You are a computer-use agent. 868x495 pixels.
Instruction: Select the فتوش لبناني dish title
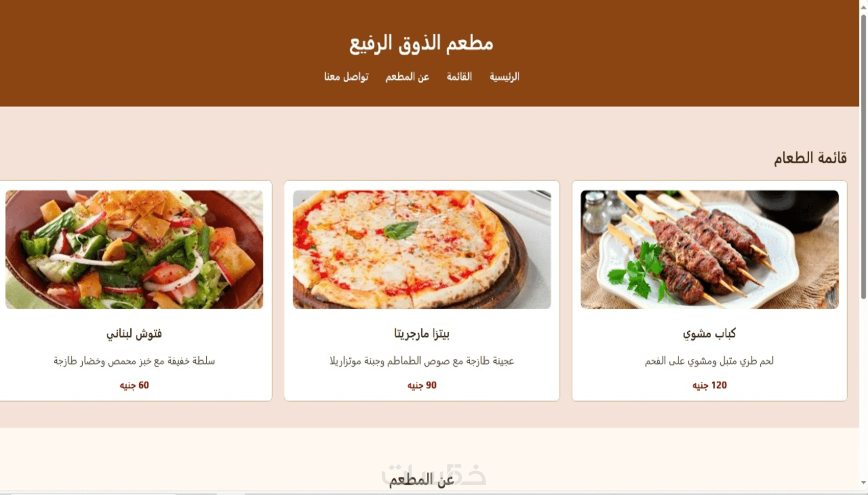coord(134,334)
